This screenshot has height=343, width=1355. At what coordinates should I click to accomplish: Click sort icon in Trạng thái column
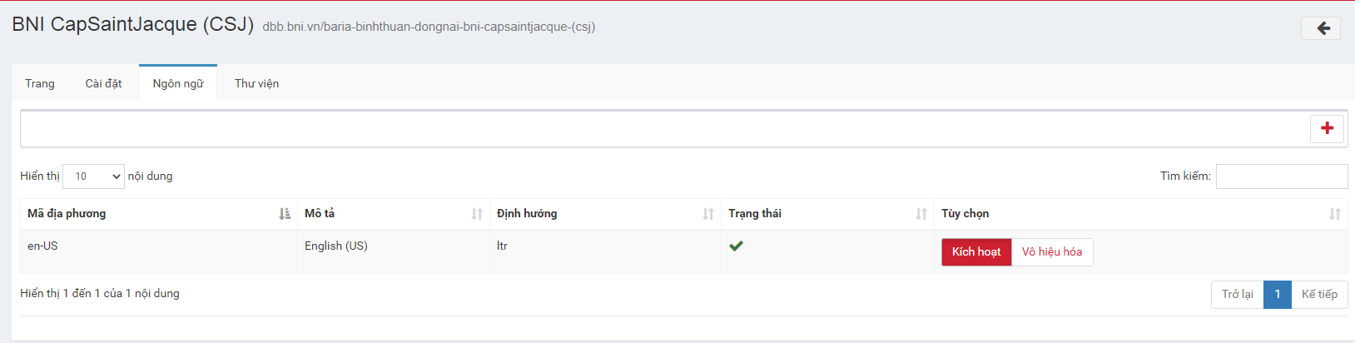(x=921, y=214)
